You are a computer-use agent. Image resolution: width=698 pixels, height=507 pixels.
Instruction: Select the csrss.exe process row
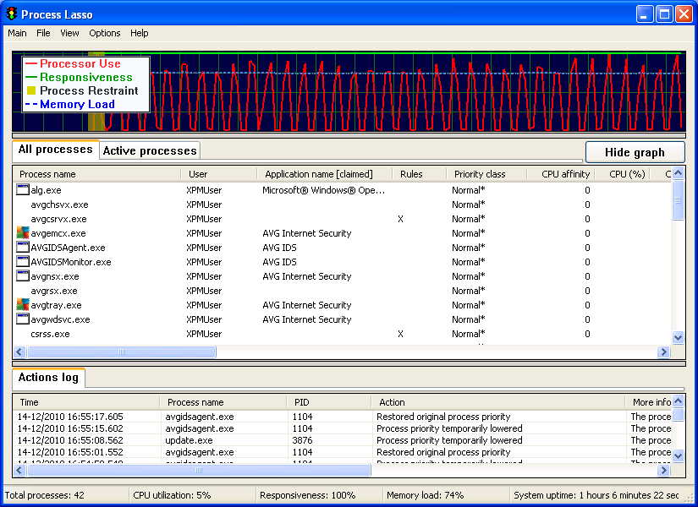point(50,334)
